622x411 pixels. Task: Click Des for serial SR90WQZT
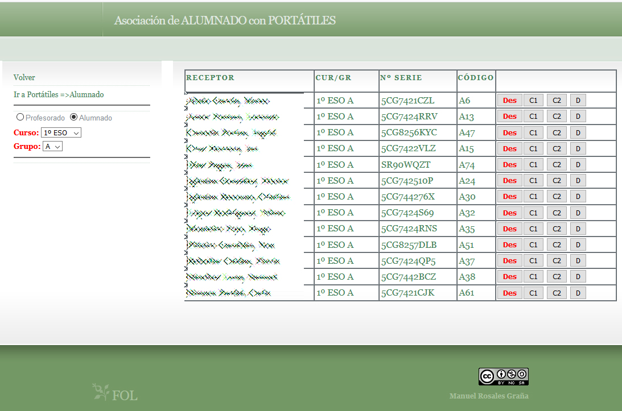pyautogui.click(x=509, y=165)
